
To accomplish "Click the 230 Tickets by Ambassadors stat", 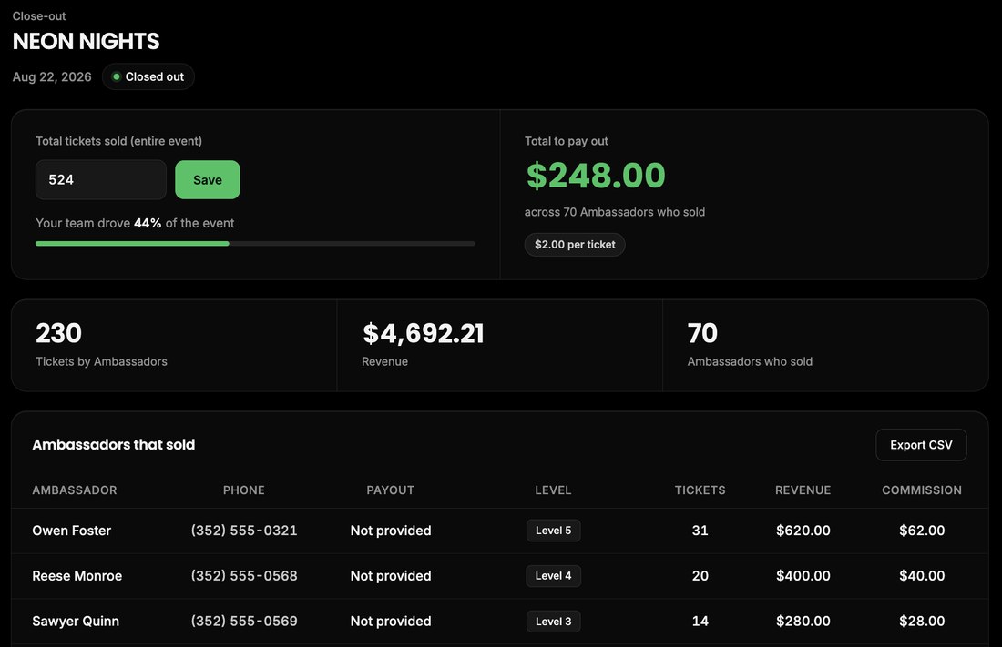I will (x=101, y=345).
